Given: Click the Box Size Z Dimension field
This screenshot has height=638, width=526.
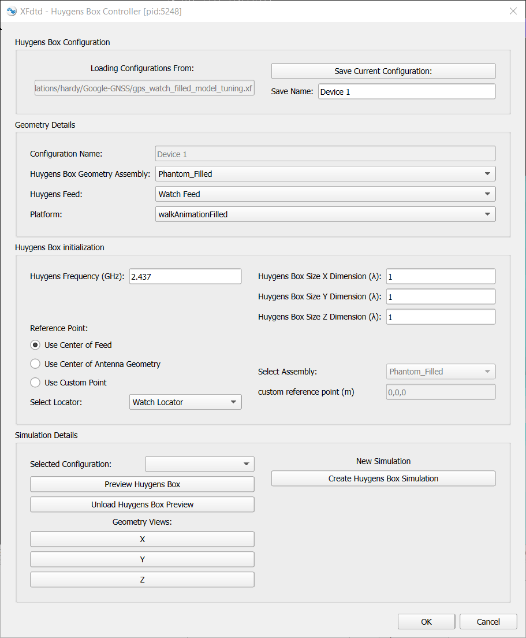Looking at the screenshot, I should (441, 317).
